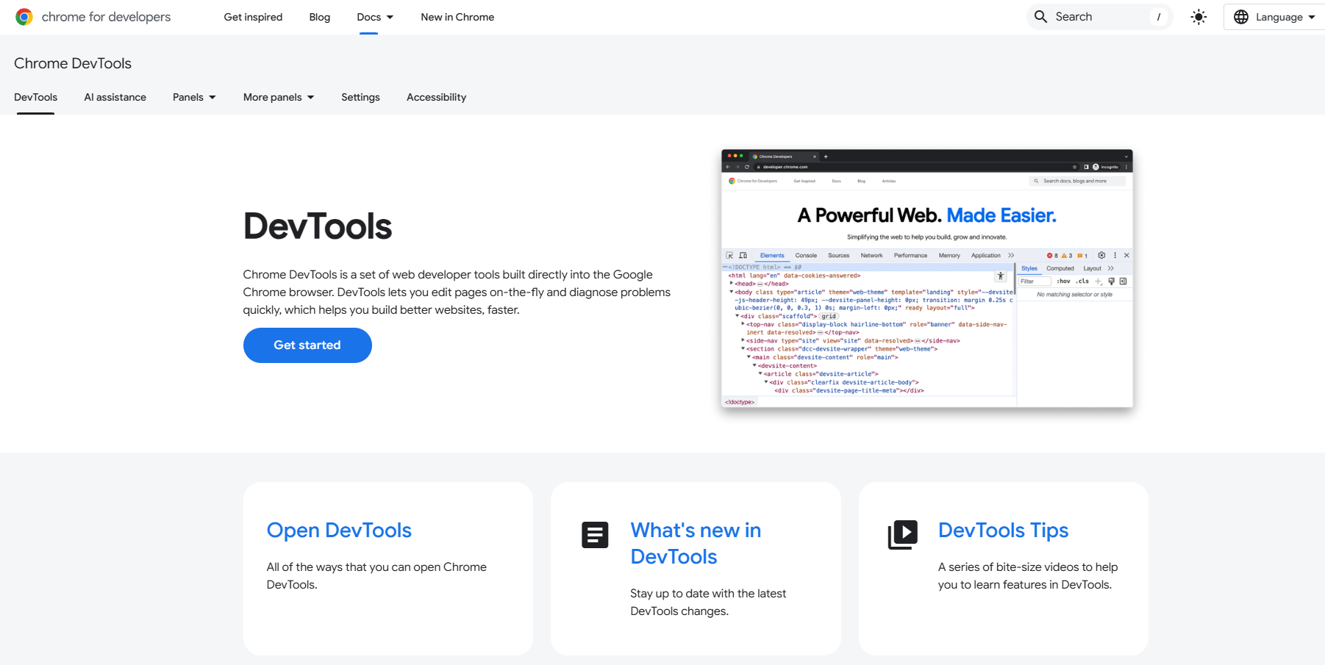Open the Accessibility tab
The width and height of the screenshot is (1325, 665).
tap(436, 97)
